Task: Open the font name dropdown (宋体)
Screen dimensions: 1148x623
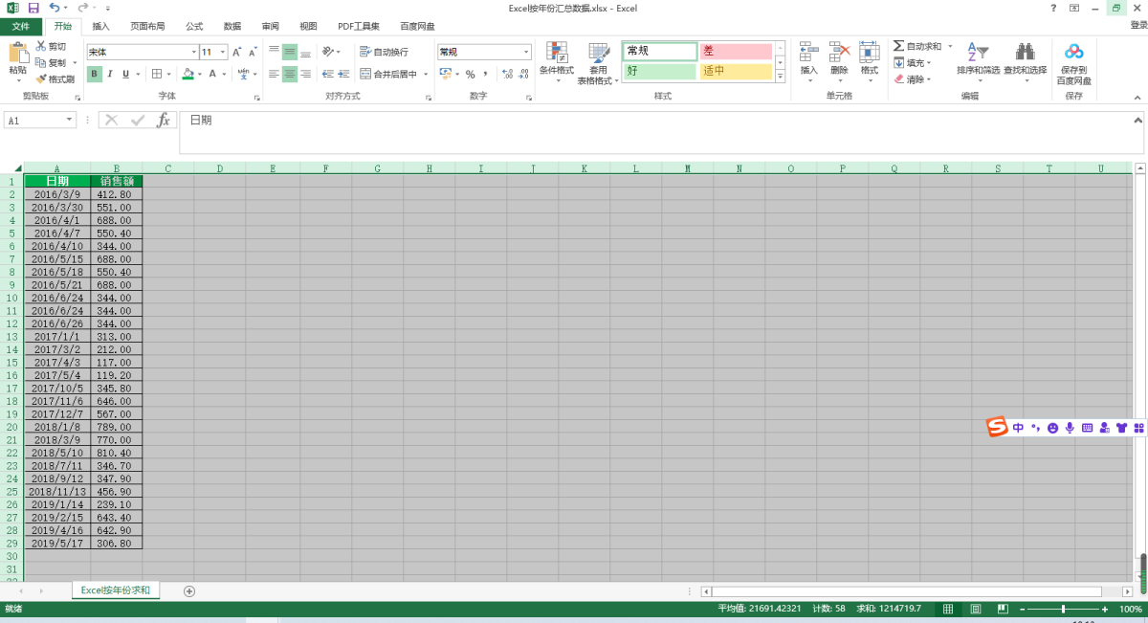Action: point(193,52)
